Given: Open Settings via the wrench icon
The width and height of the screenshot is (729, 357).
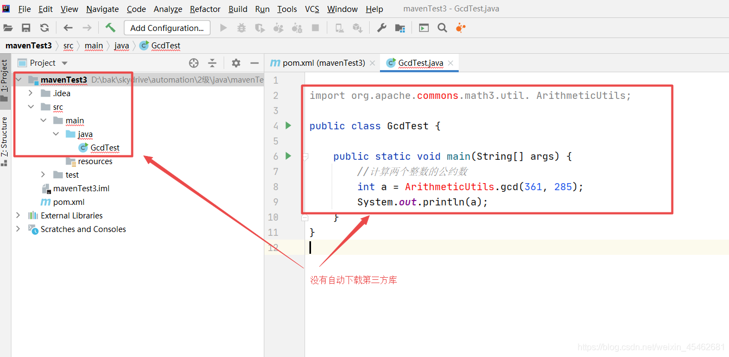Looking at the screenshot, I should [x=382, y=28].
